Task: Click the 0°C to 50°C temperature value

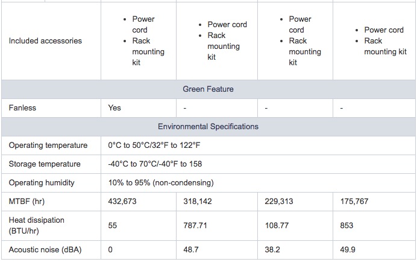Action: coord(154,145)
